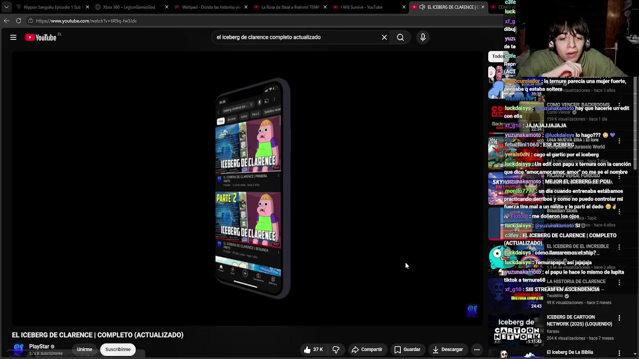Open LA HISTORIA DE CLARENCE thumbnail

coord(516,295)
